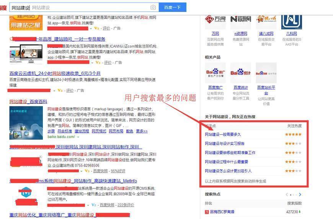
Task: Click the V2 badge of MetInfo result
Action: coord(94,205)
